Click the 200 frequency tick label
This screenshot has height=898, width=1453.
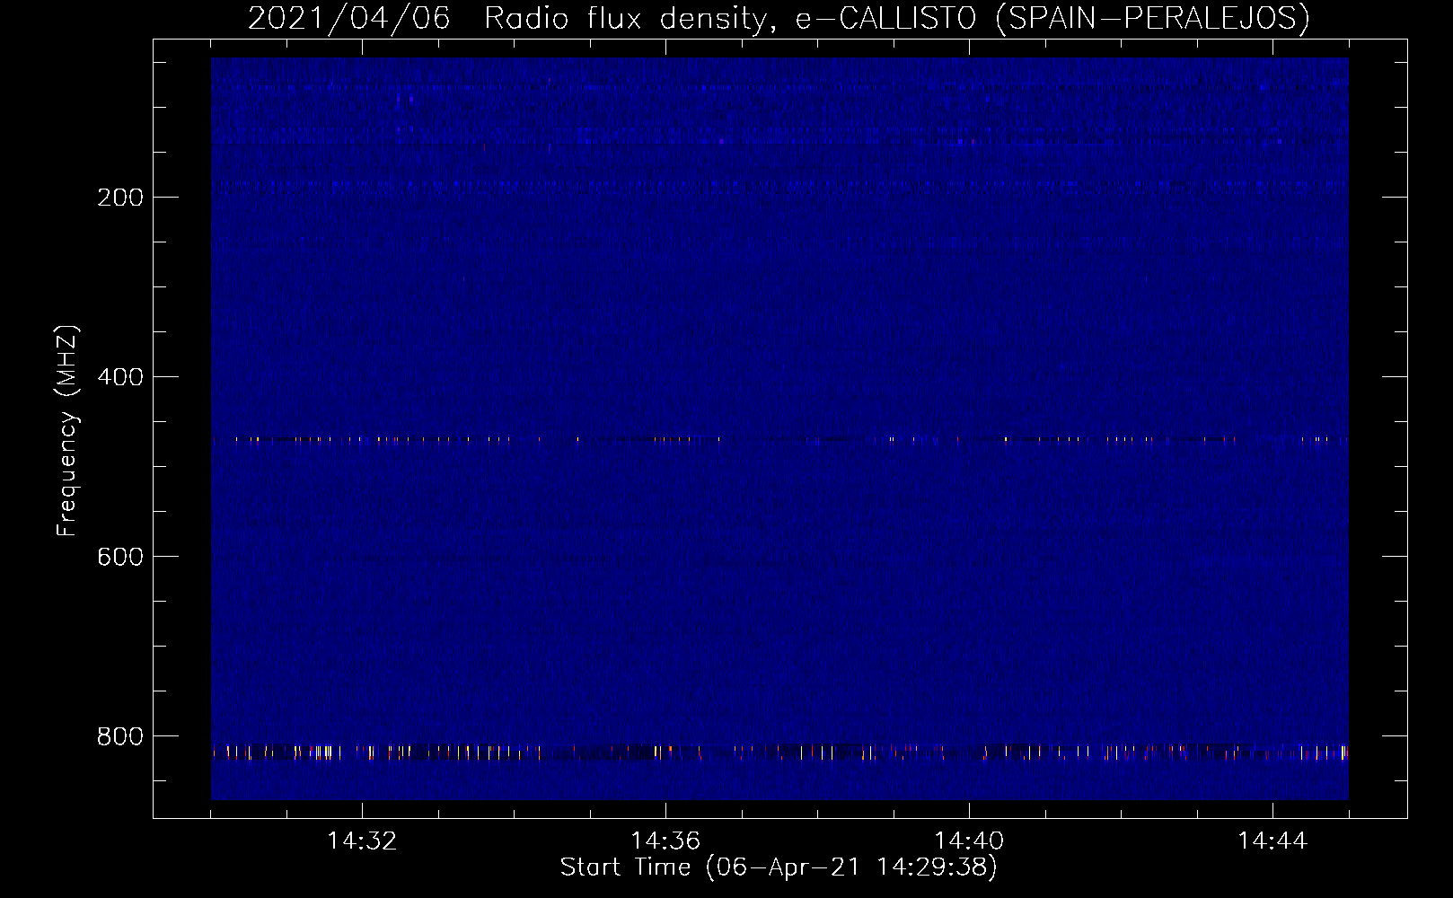(120, 198)
